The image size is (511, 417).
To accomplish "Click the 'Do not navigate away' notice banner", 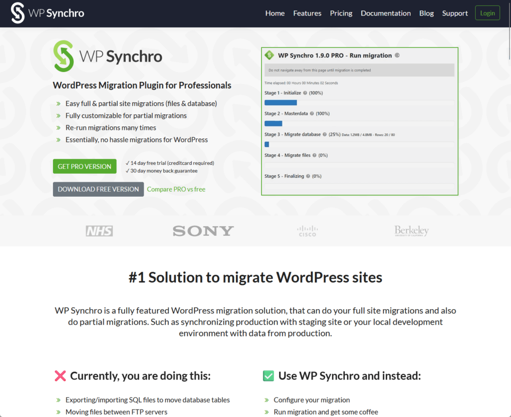I will tap(359, 70).
